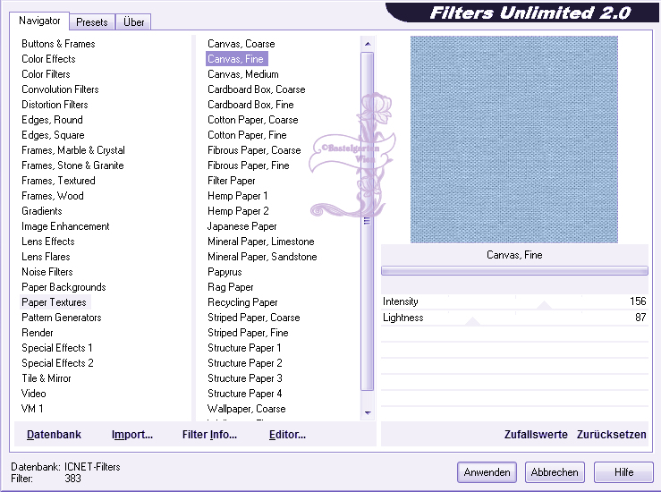The height and width of the screenshot is (492, 661).
Task: Select the Color Effects category
Action: tap(48, 59)
